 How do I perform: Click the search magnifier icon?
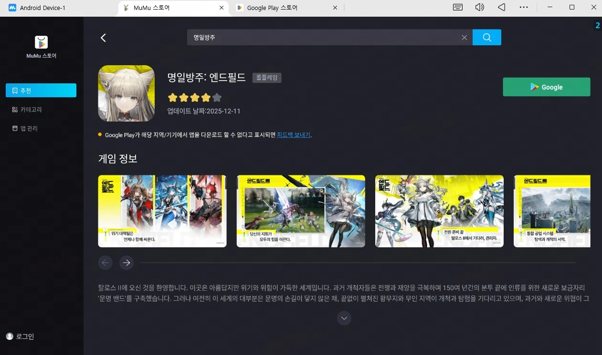[486, 37]
